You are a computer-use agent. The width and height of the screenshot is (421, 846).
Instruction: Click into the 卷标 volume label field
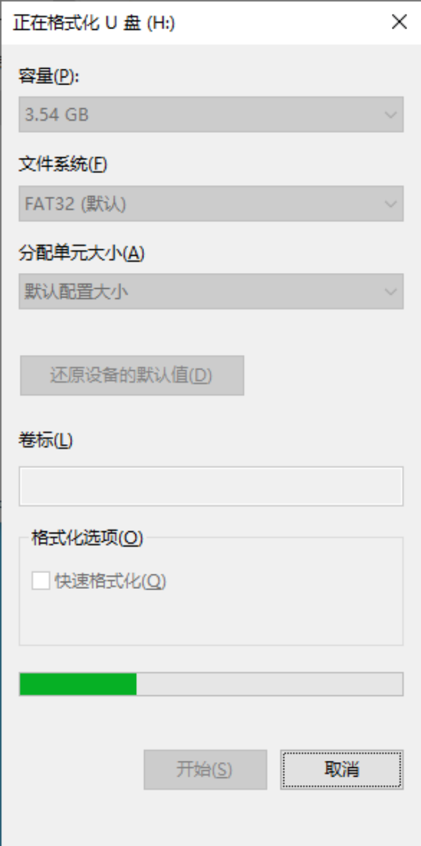coord(211,486)
